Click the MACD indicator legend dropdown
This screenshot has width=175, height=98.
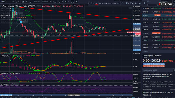click(x=15, y=56)
